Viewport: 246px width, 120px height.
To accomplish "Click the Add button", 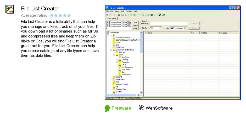I will coord(135,22).
